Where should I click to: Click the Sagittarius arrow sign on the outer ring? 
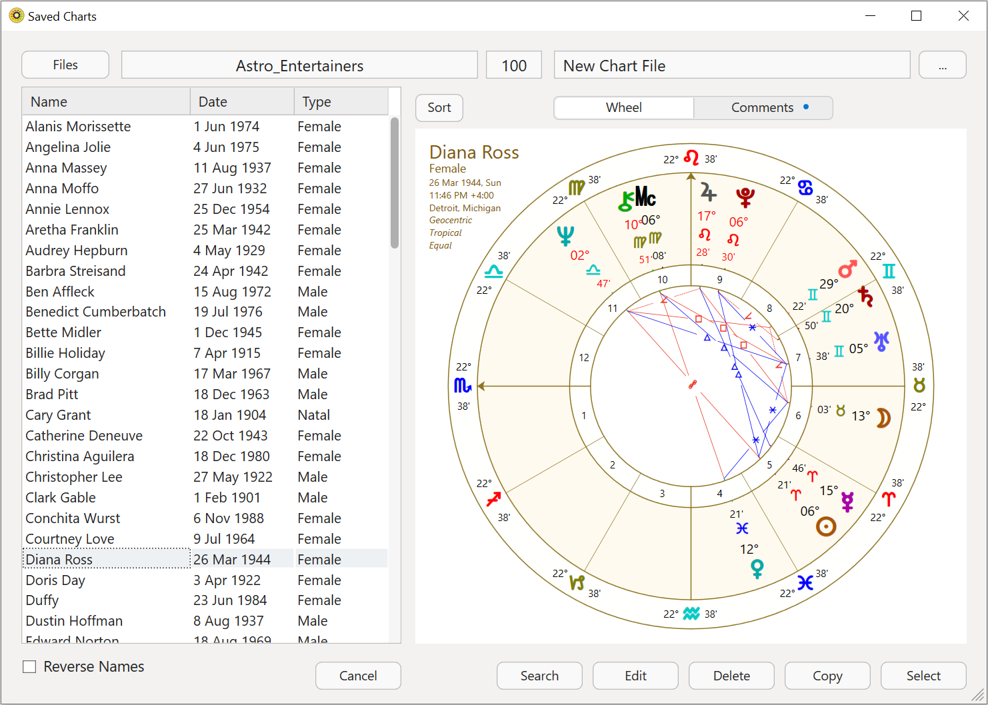[x=493, y=498]
